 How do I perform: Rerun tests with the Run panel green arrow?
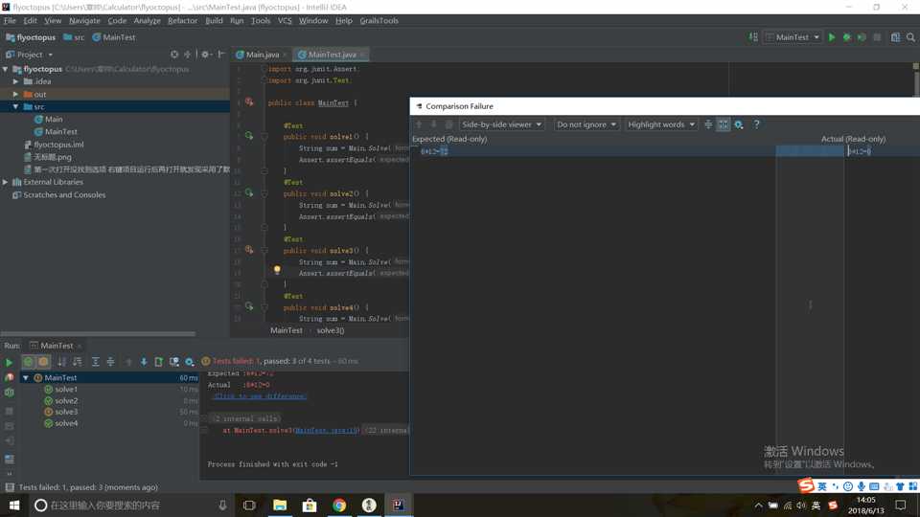pyautogui.click(x=9, y=363)
